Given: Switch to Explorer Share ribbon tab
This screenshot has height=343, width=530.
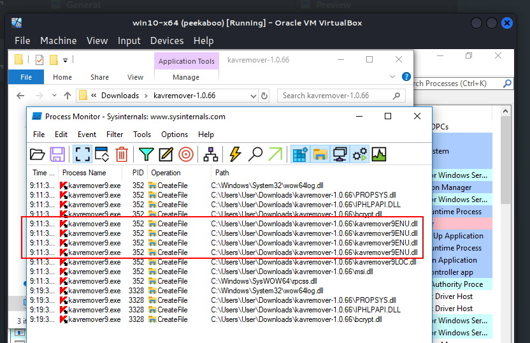Looking at the screenshot, I should tap(99, 77).
